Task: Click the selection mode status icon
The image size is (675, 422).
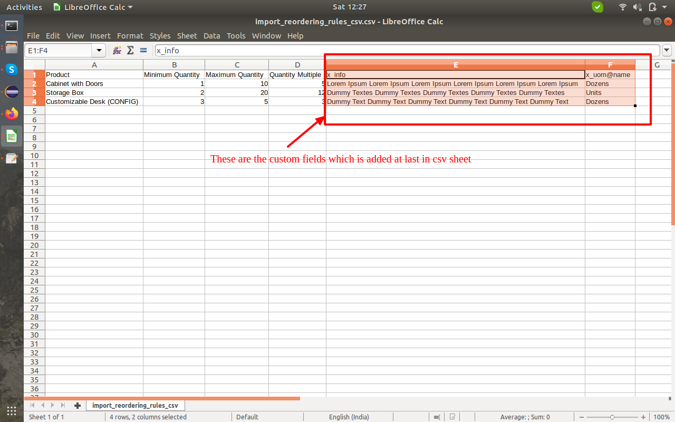Action: pos(437,417)
